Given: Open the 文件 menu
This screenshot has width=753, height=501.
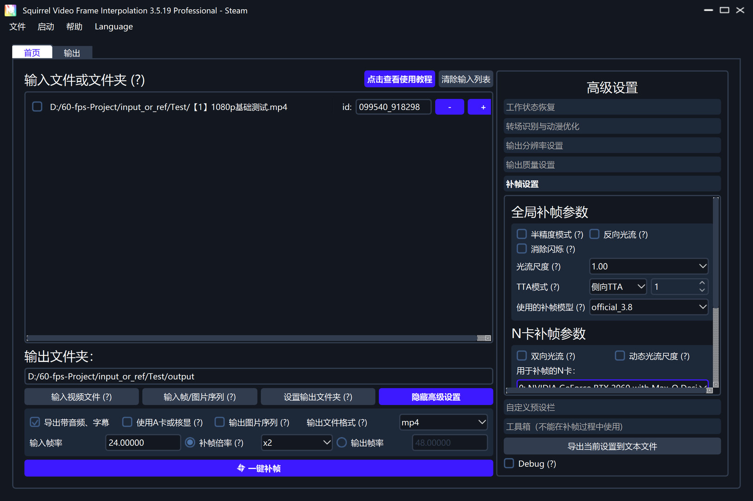Looking at the screenshot, I should (17, 26).
